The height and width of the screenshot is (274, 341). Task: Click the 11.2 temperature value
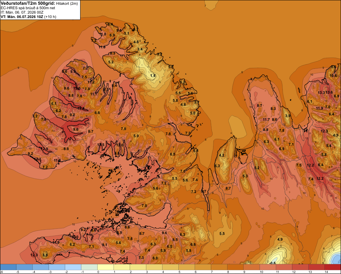[91, 82]
